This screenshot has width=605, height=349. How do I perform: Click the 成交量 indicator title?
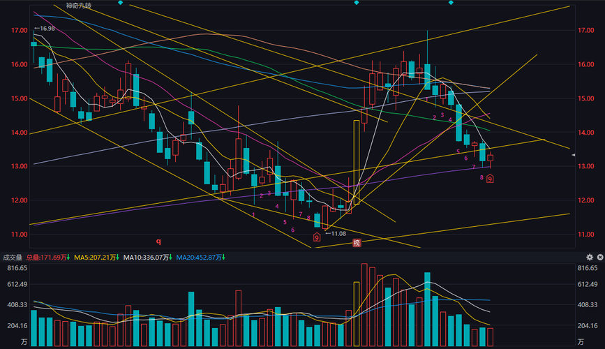(x=13, y=258)
